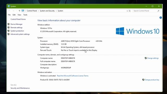Click the 12.0 GB installed memory value

[64, 44]
